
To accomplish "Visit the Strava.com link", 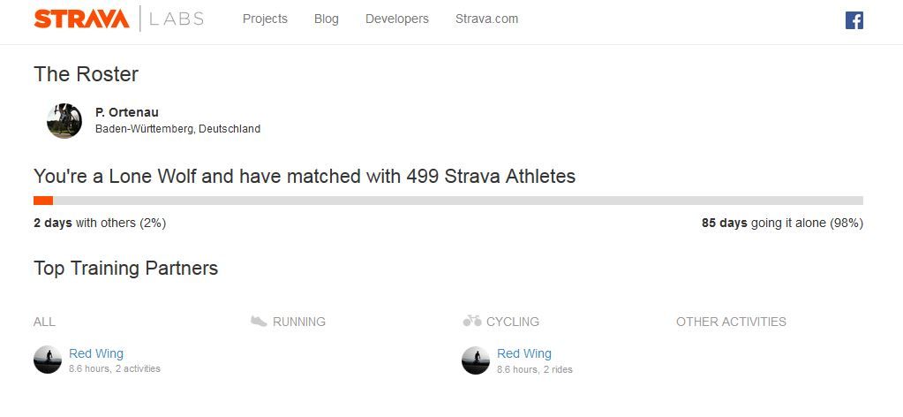I will coord(486,19).
